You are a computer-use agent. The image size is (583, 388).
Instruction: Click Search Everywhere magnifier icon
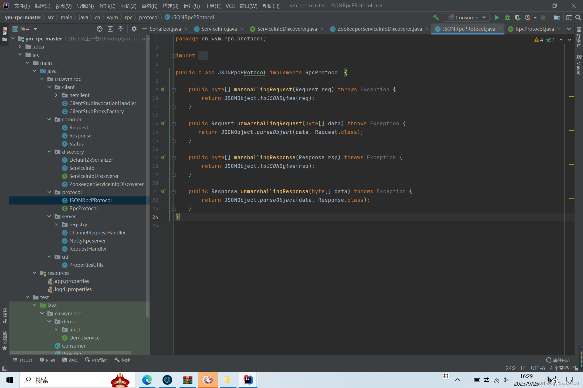coord(578,18)
